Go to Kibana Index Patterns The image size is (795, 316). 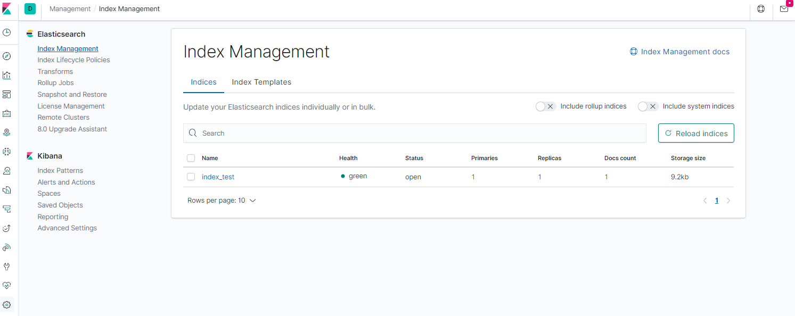click(60, 171)
